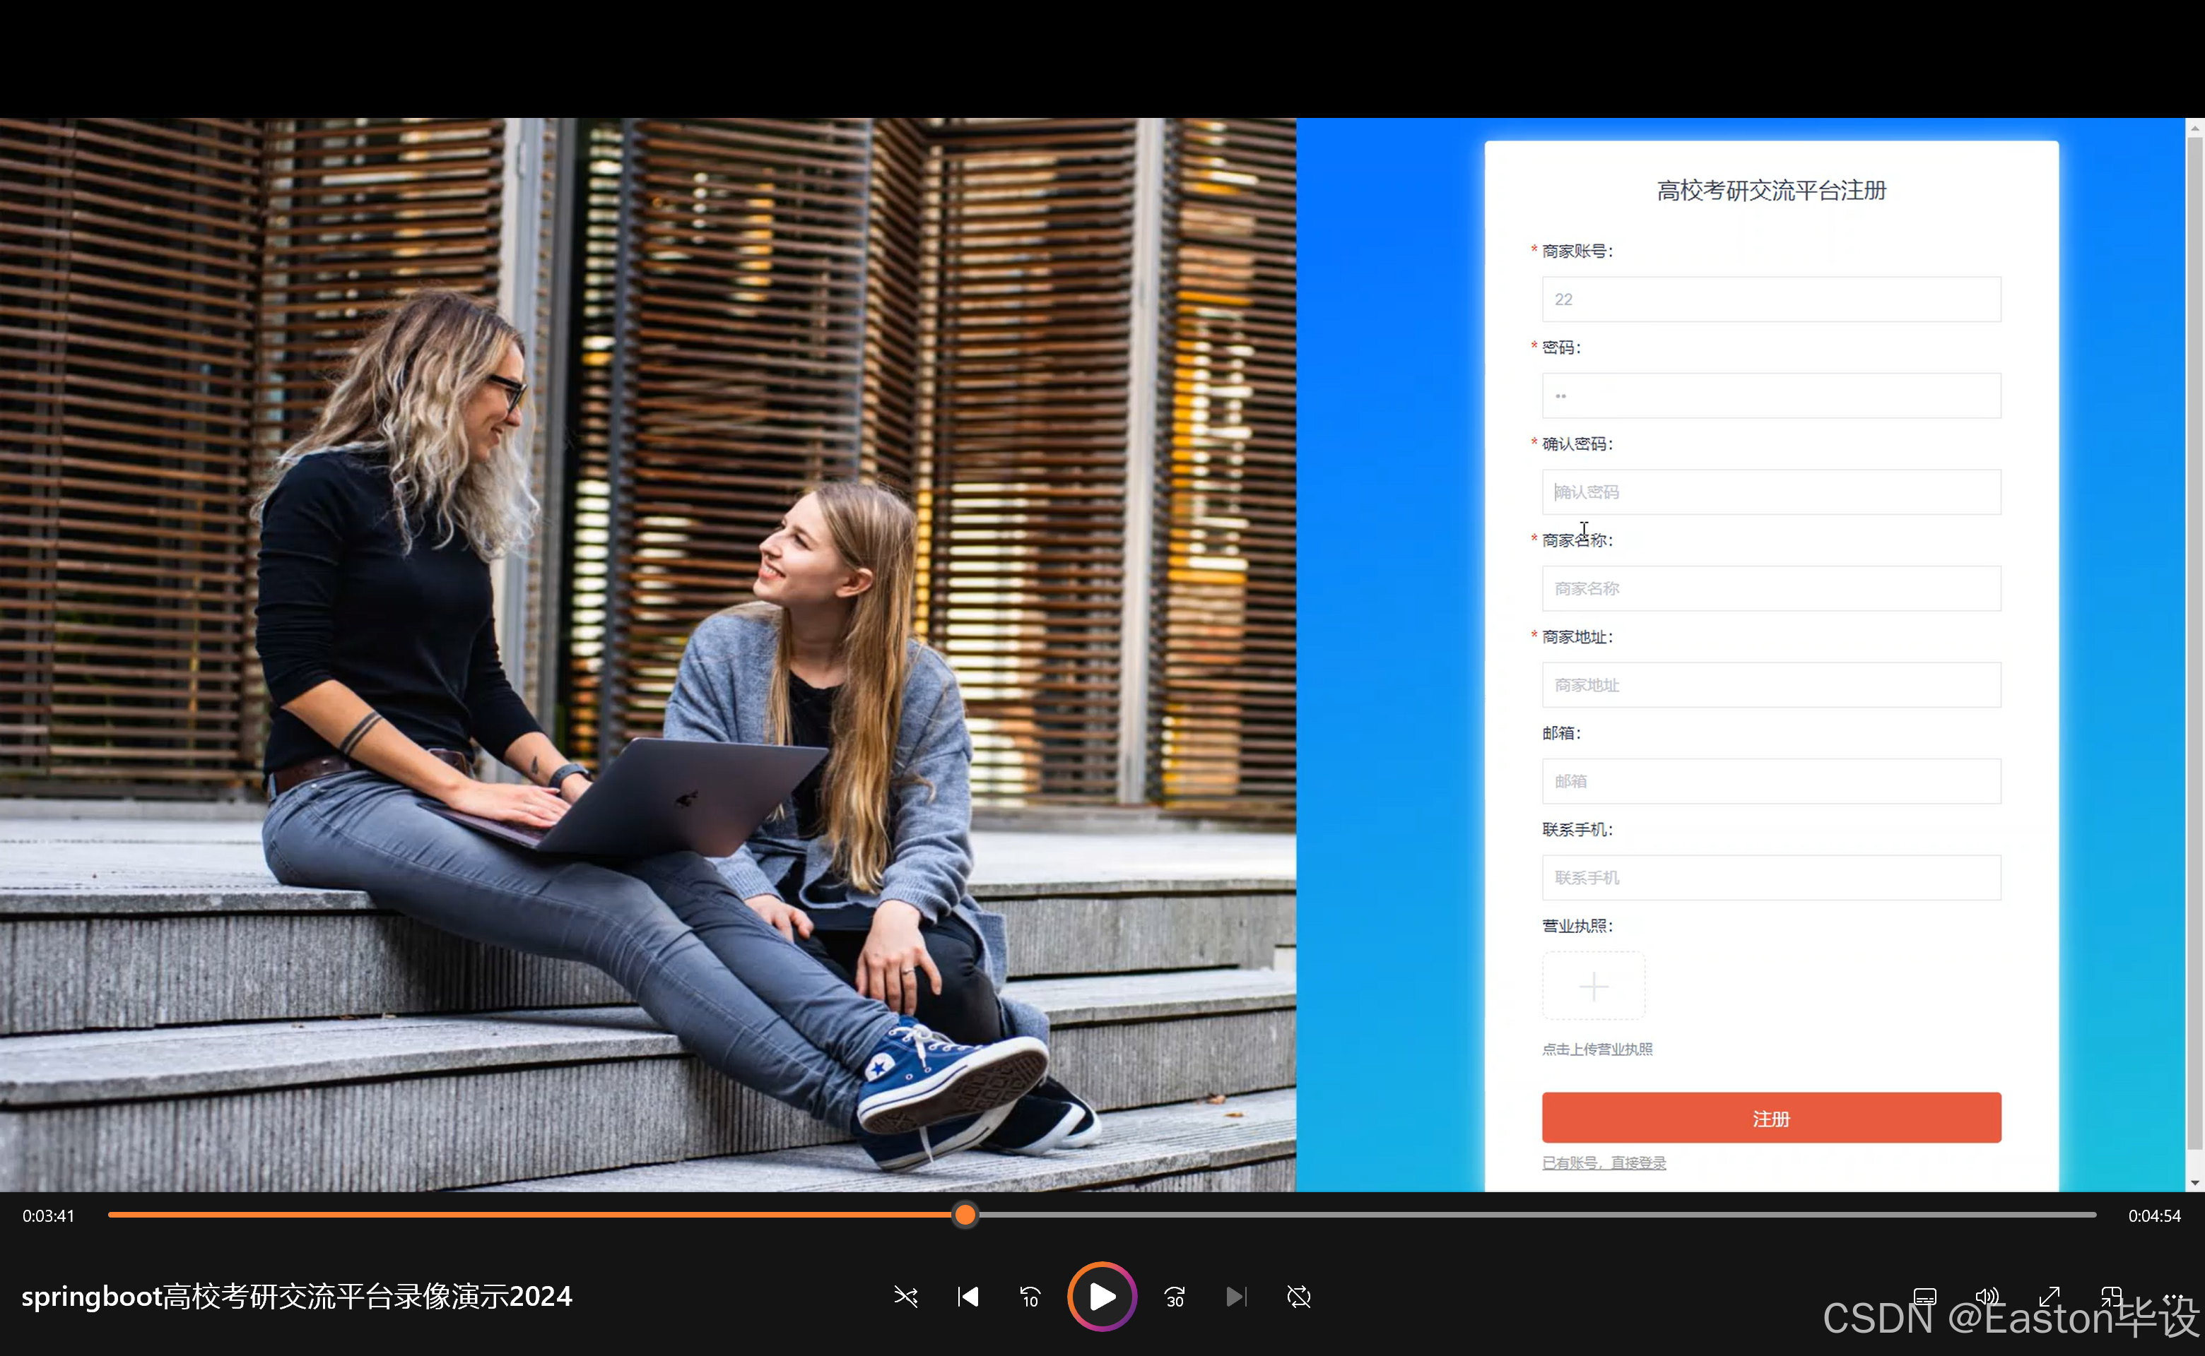Open the three-dots more options menu
This screenshot has width=2205, height=1356.
tap(2174, 1297)
